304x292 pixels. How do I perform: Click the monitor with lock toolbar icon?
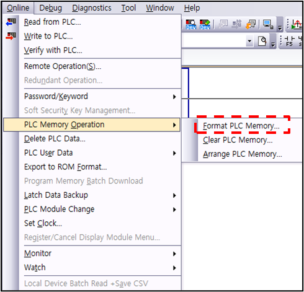(x=268, y=24)
